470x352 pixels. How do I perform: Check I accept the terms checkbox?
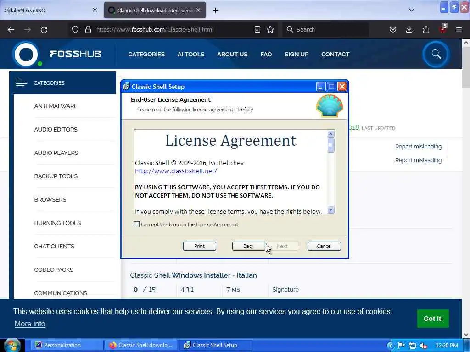coord(136,225)
